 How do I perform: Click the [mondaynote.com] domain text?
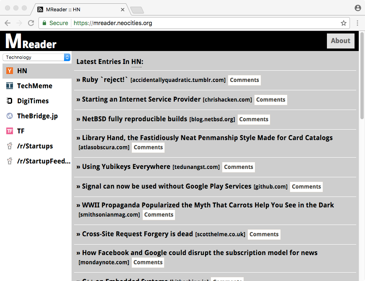click(x=104, y=262)
